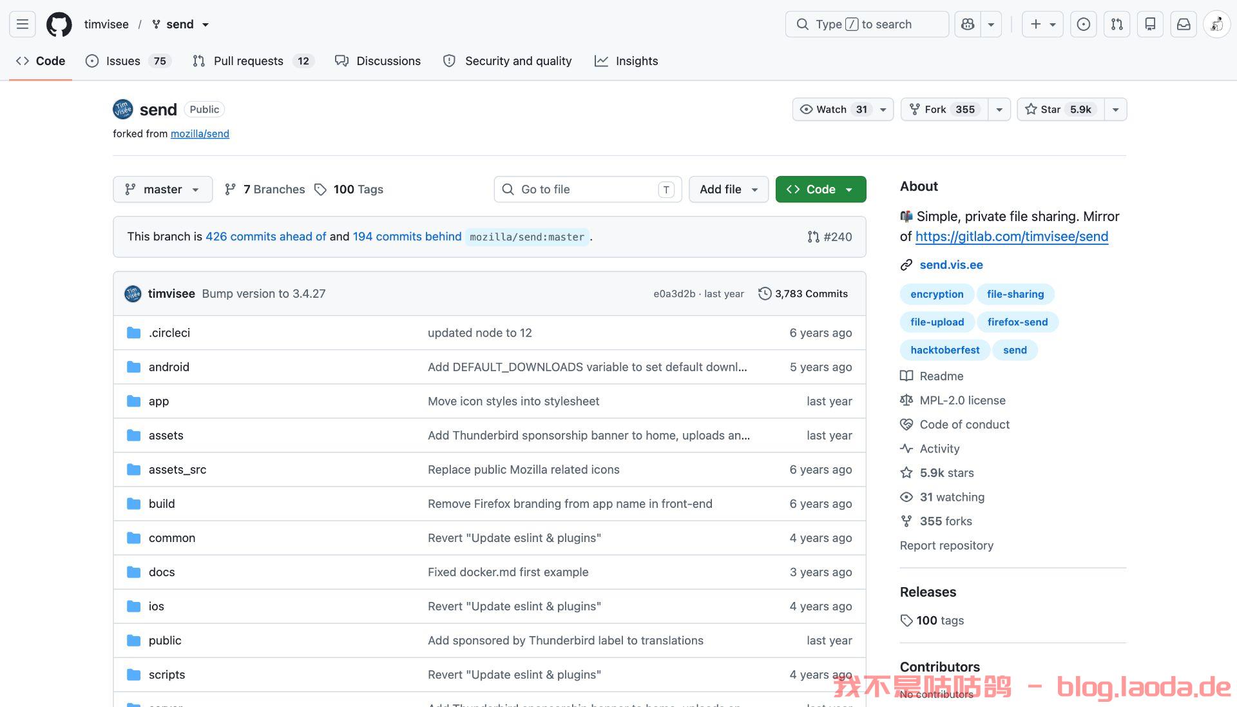This screenshot has height=707, width=1237.
Task: Open the create new plus dropdown
Action: (1042, 24)
